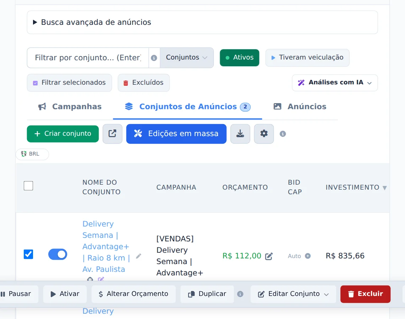Screen dimensions: 405x319
Task: Click the R$ 835,66 investment value
Action: click(345, 256)
